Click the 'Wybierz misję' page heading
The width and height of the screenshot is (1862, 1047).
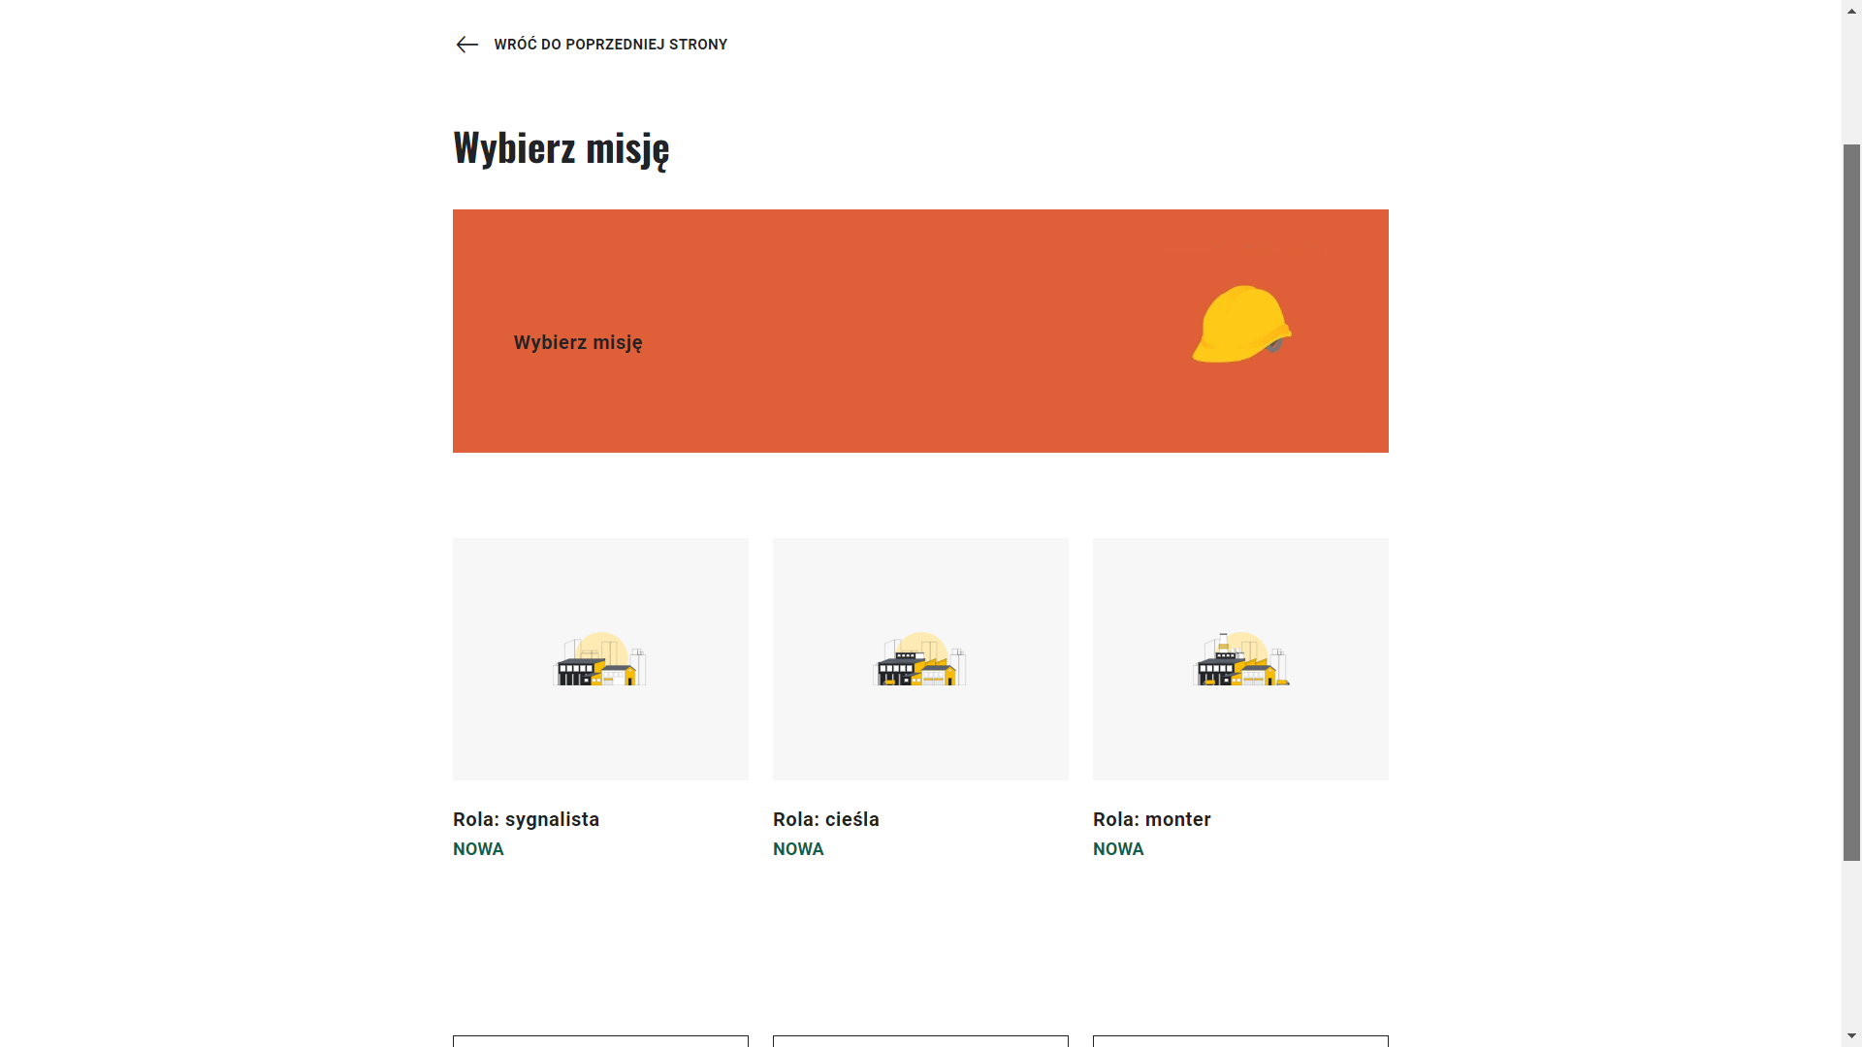tap(561, 147)
